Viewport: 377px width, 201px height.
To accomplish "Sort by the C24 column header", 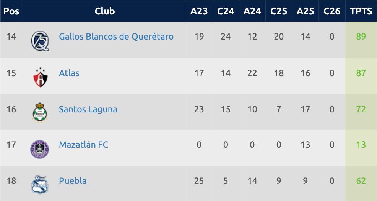I will pyautogui.click(x=226, y=11).
